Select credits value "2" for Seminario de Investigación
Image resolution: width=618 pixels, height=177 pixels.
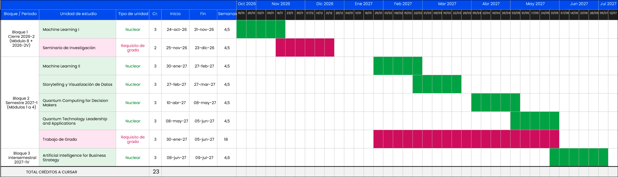[x=155, y=48]
